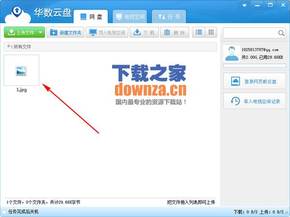
Task: Open 登录网页版云盘 button
Action: pos(255,81)
